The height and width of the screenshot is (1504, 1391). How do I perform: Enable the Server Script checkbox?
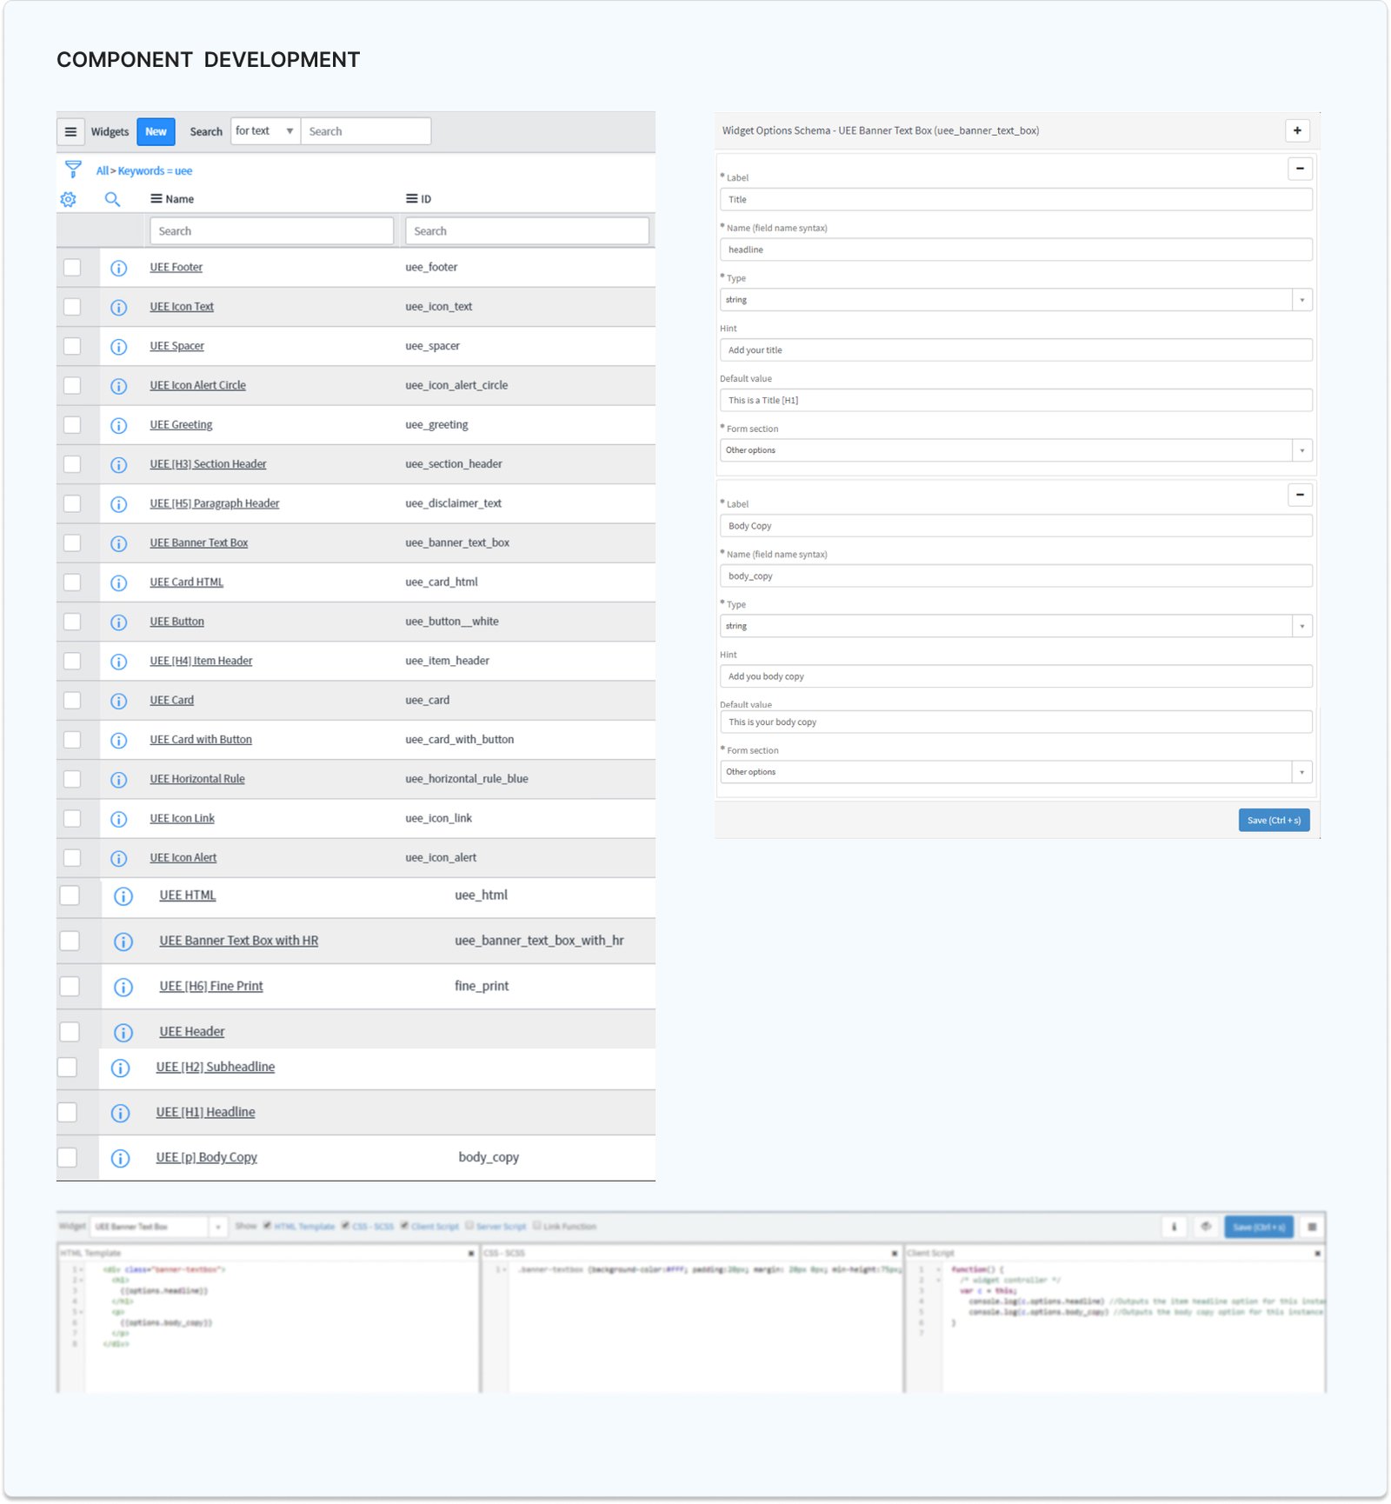469,1226
